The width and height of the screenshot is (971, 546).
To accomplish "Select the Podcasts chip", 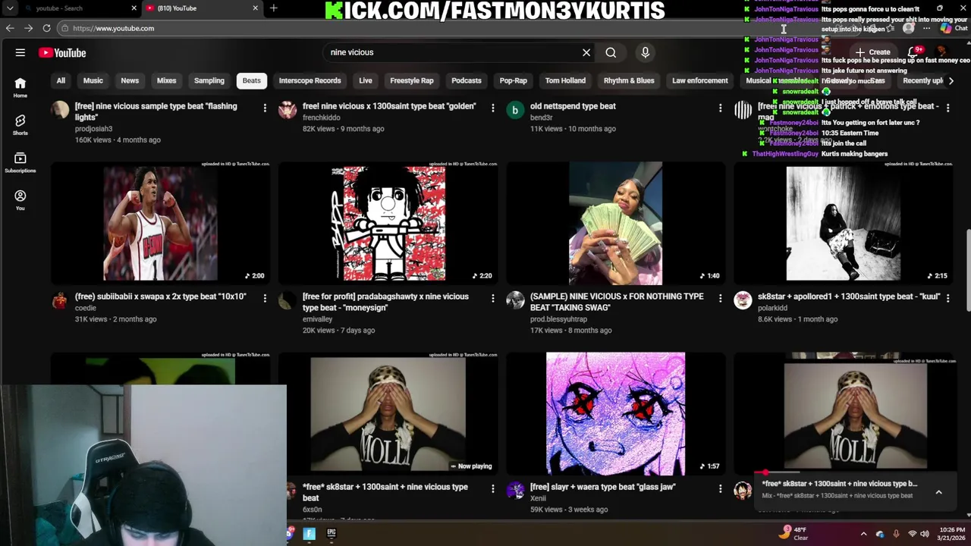I will pos(467,80).
